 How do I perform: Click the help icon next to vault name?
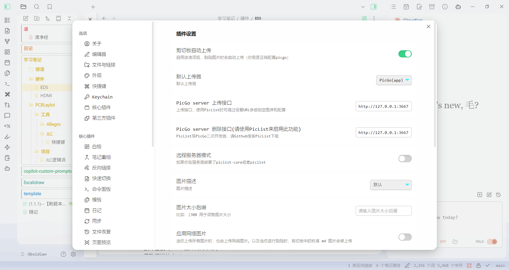(63, 254)
